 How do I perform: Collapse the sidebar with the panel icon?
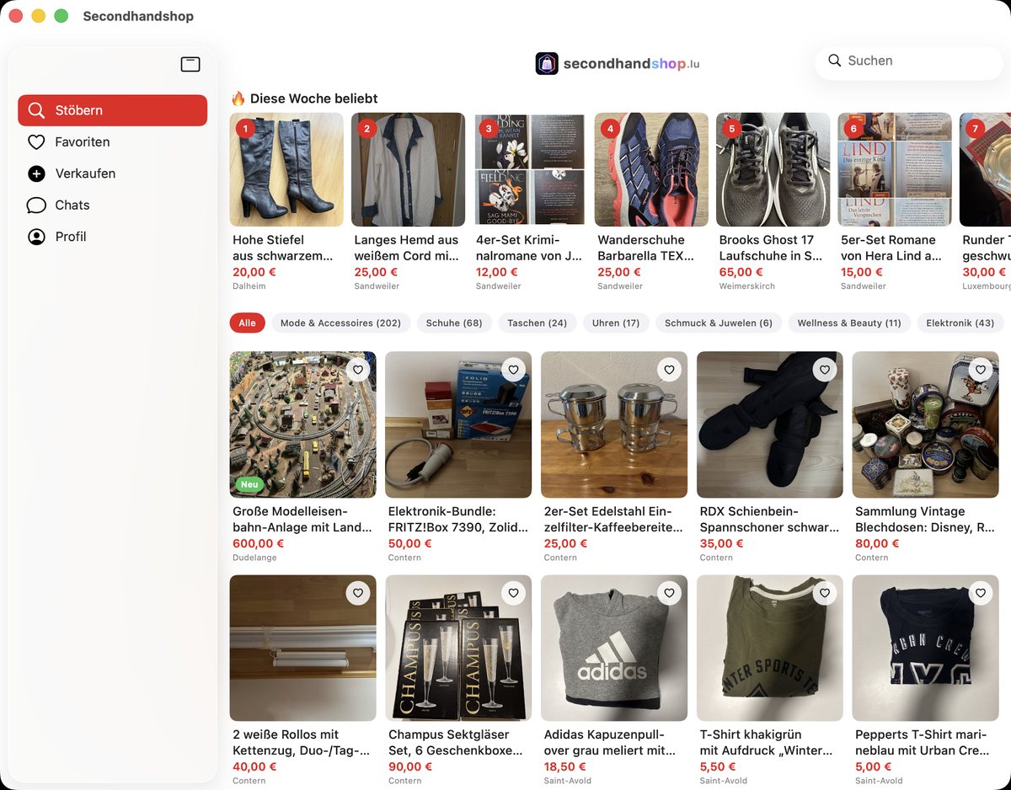190,64
